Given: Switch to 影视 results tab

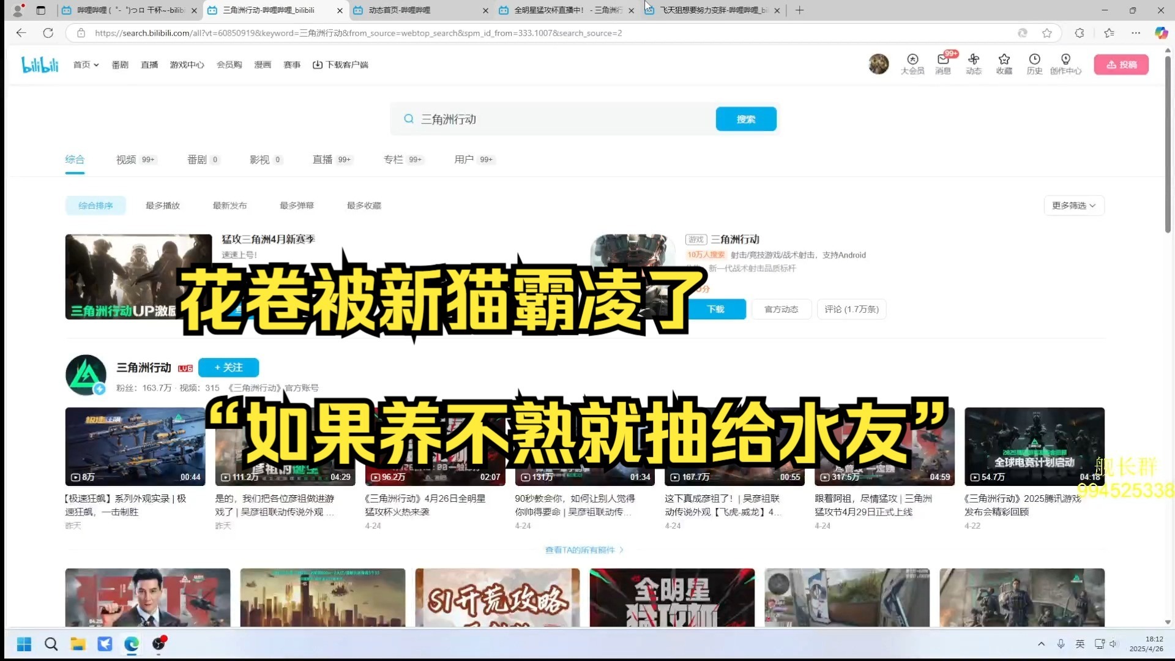Looking at the screenshot, I should (x=266, y=160).
